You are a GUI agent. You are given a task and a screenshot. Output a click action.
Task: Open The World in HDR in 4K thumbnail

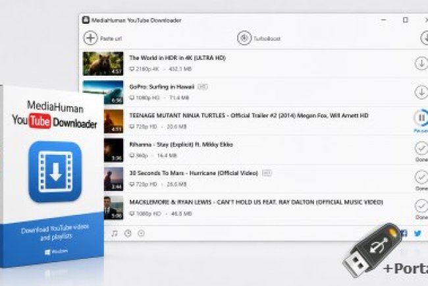[103, 64]
